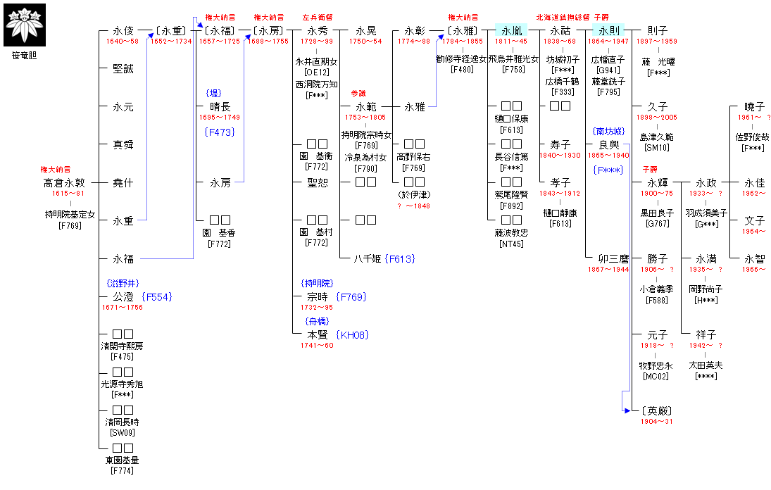This screenshot has width=771, height=490.
Task: Click the spouse entry 藤堂銑子
Action: pos(608,82)
